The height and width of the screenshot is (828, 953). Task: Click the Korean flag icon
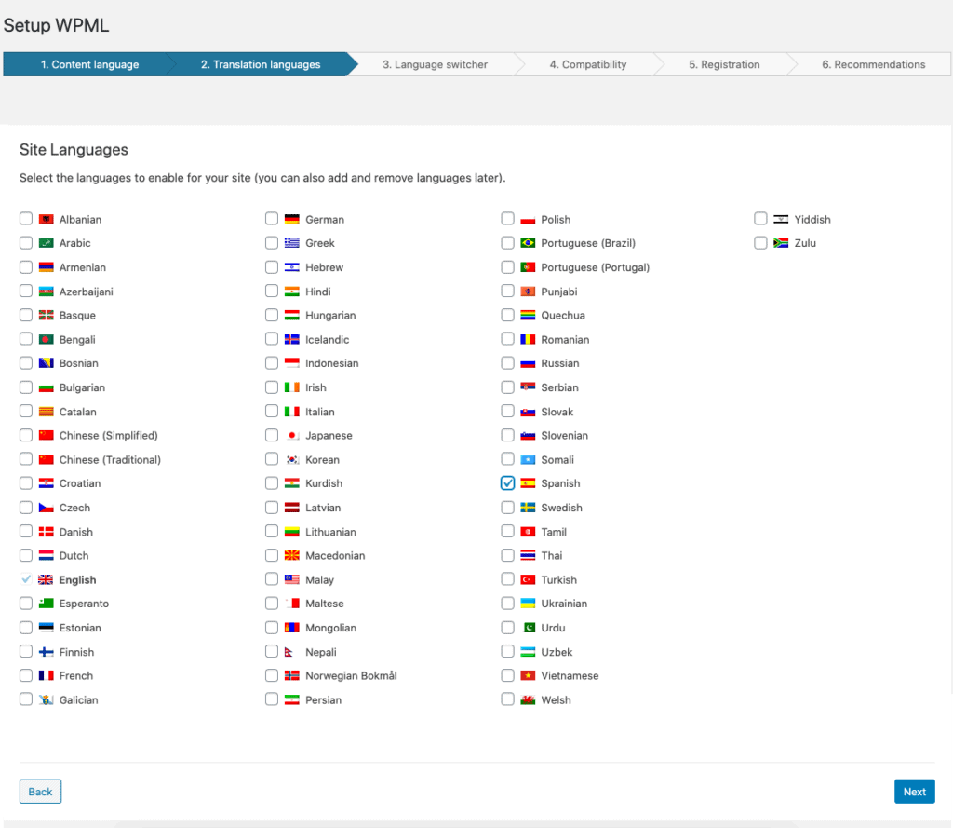click(x=291, y=460)
